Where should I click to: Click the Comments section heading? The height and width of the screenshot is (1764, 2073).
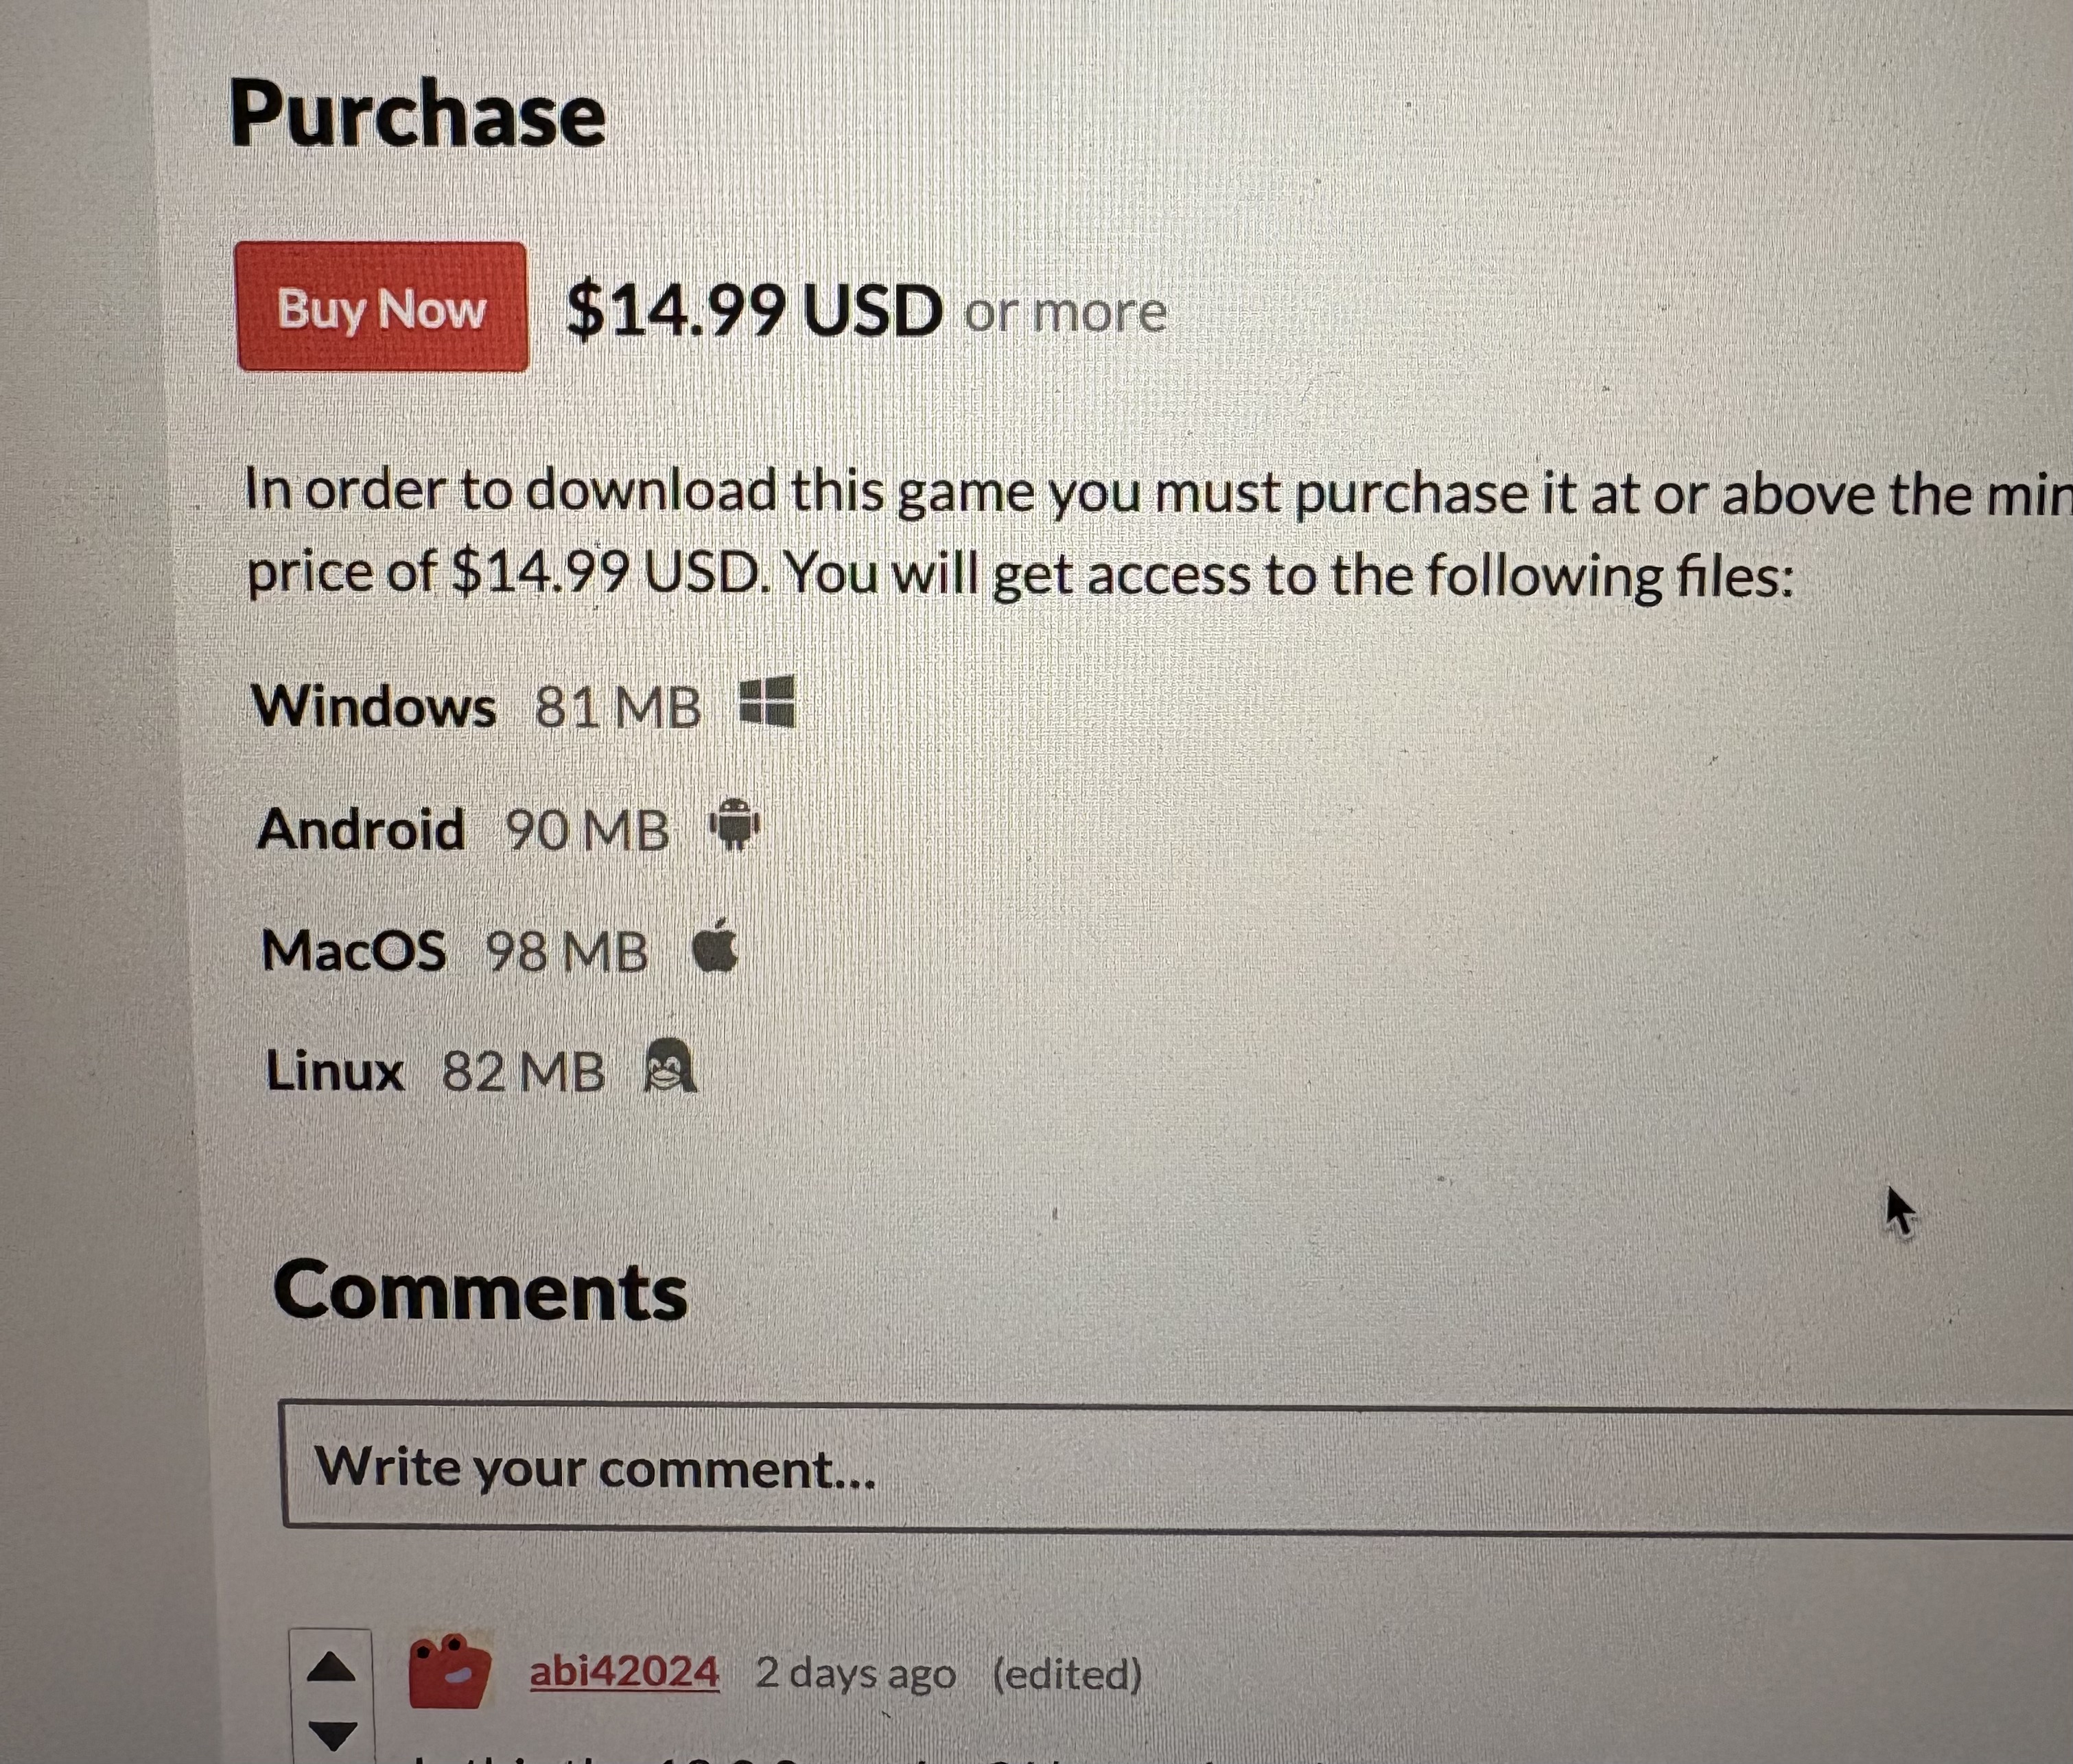click(480, 1291)
